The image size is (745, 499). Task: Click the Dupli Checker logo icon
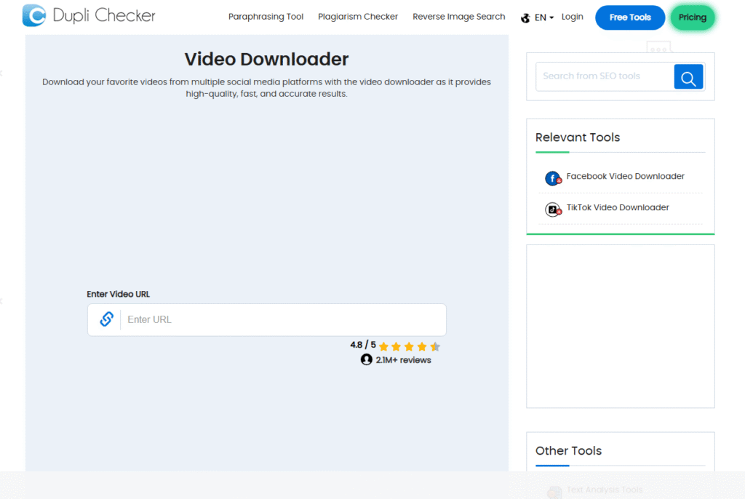(34, 16)
